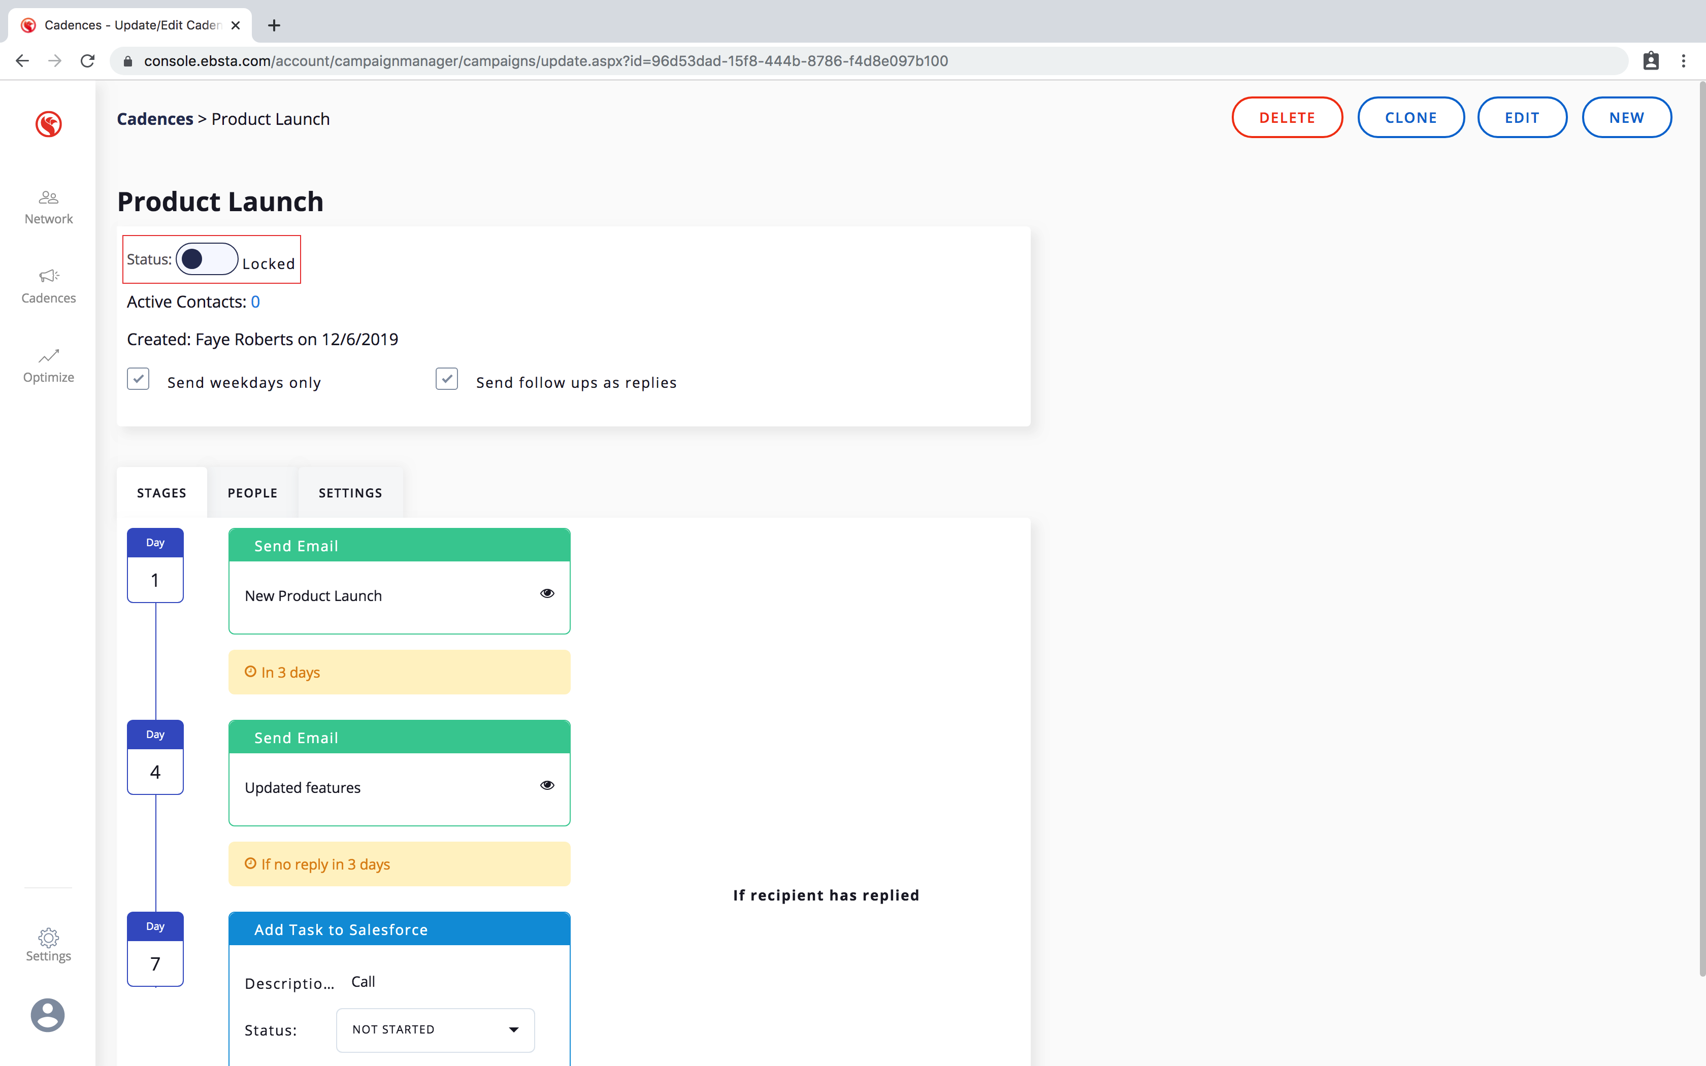Preview the Updated features email
Image resolution: width=1706 pixels, height=1066 pixels.
(547, 785)
